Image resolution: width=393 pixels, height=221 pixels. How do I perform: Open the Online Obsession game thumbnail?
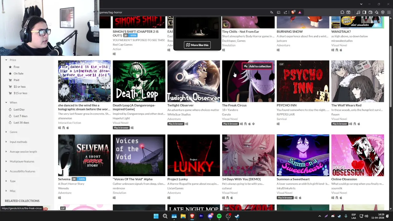click(357, 155)
